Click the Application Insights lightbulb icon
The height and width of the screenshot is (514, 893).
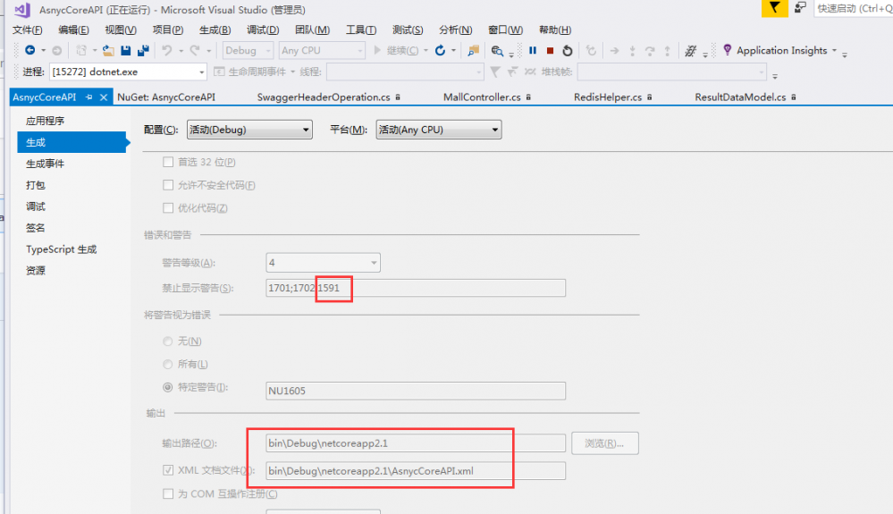click(x=728, y=50)
